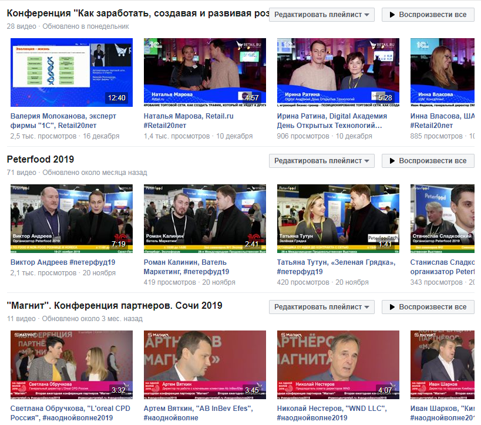
Task: Open the Валерия Молоканова video thumbnail
Action: point(72,72)
